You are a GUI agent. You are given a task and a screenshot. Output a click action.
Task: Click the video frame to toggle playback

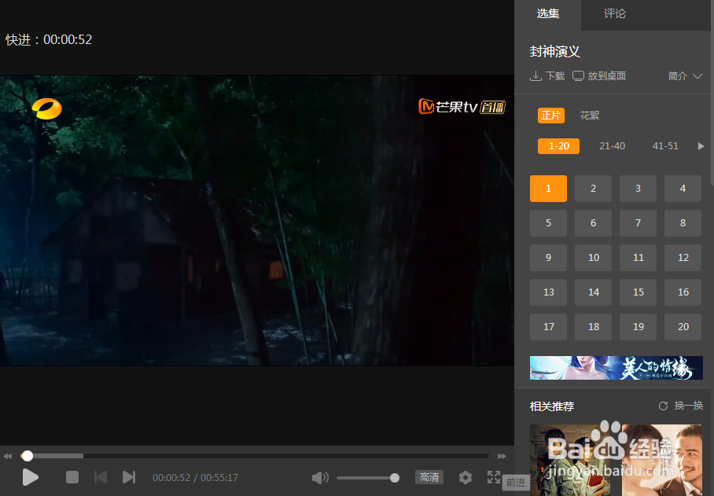257,220
